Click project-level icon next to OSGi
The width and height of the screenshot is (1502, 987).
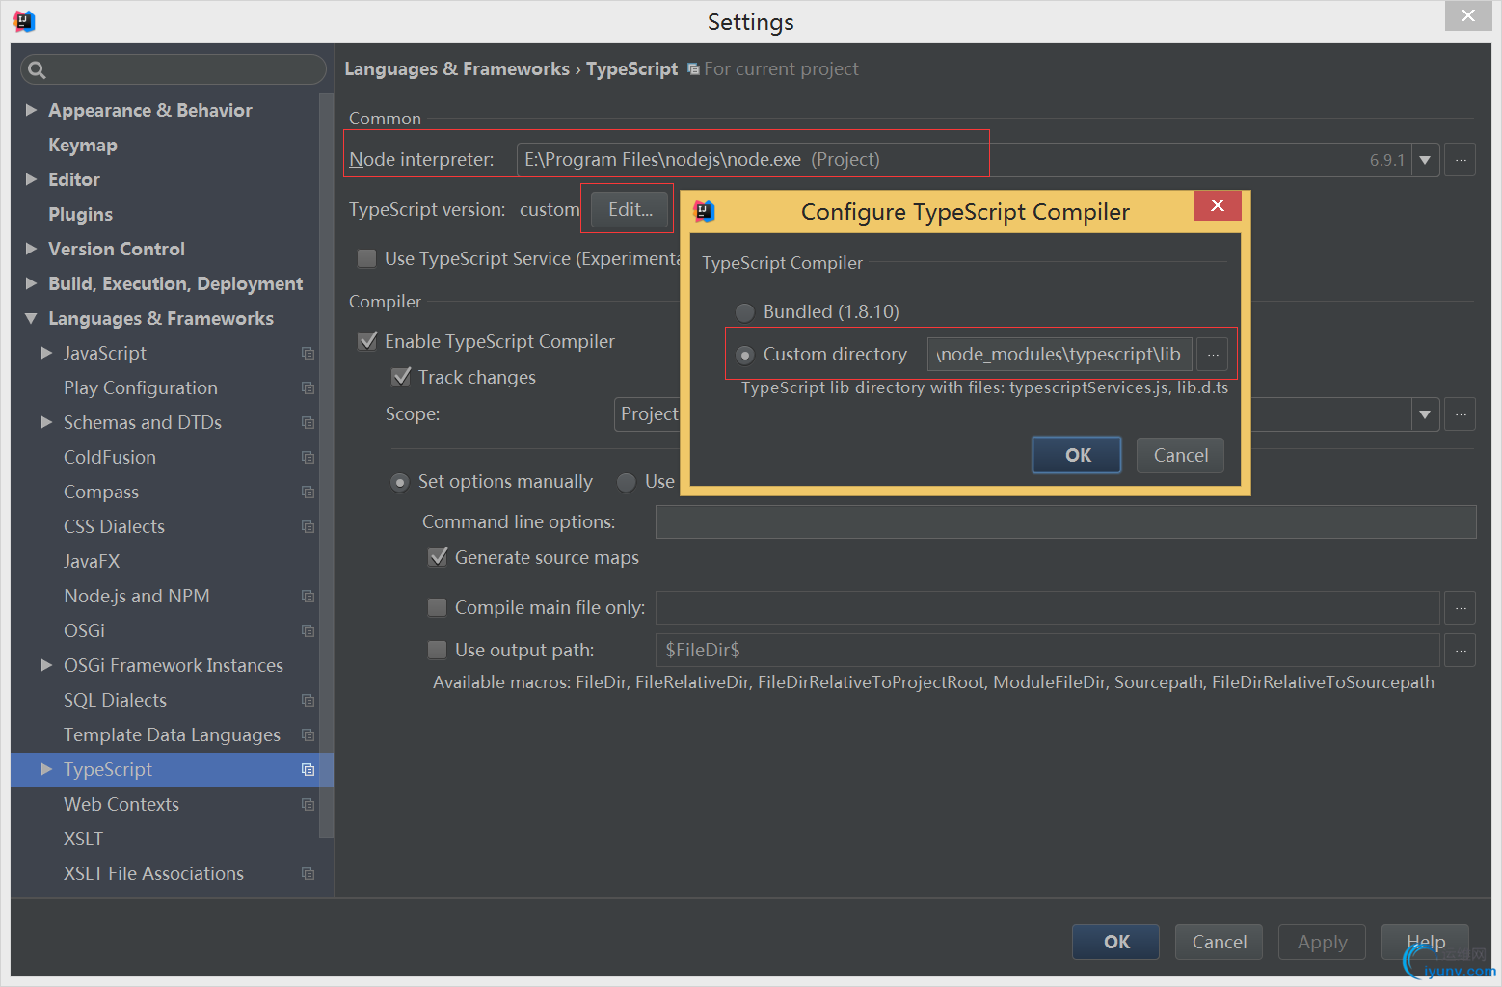tap(308, 631)
